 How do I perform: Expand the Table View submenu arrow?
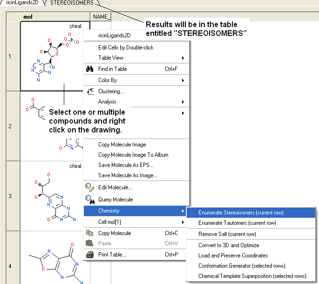point(183,58)
